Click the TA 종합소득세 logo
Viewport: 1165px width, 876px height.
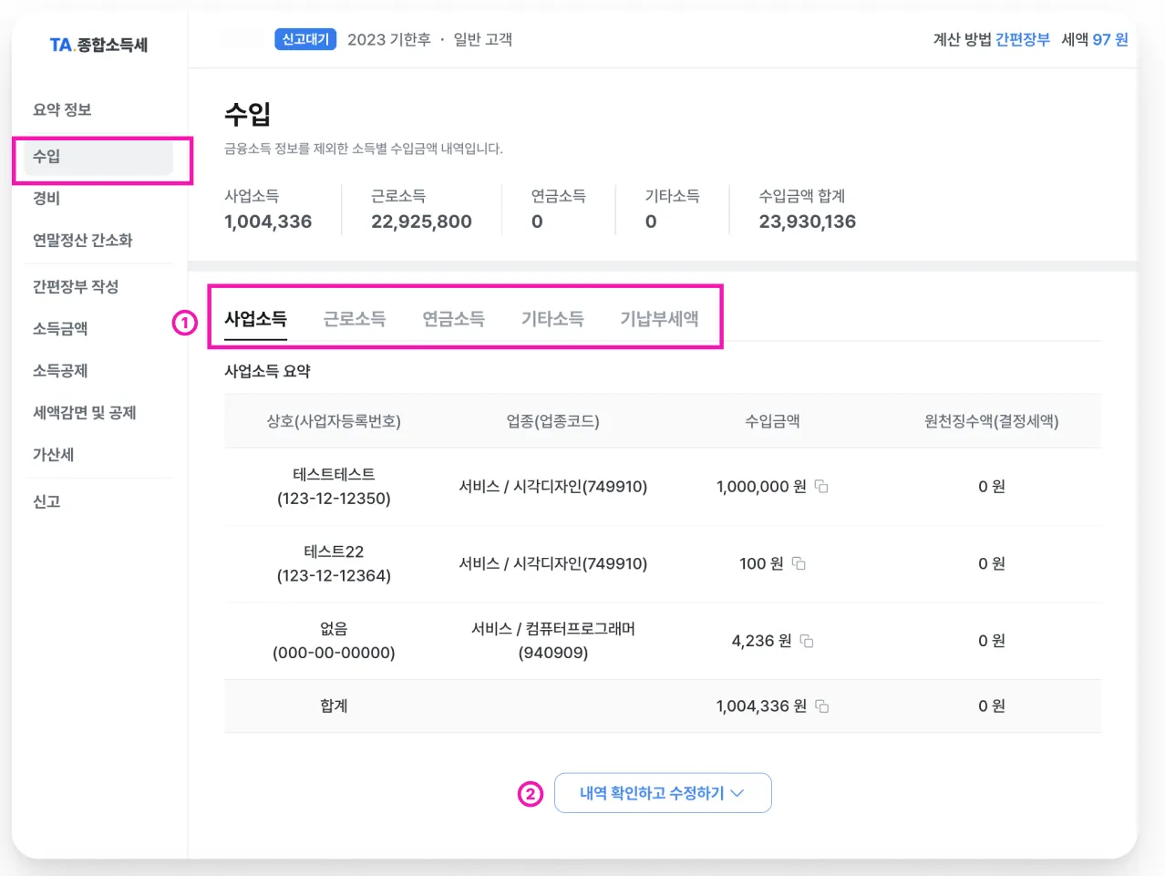click(x=98, y=45)
